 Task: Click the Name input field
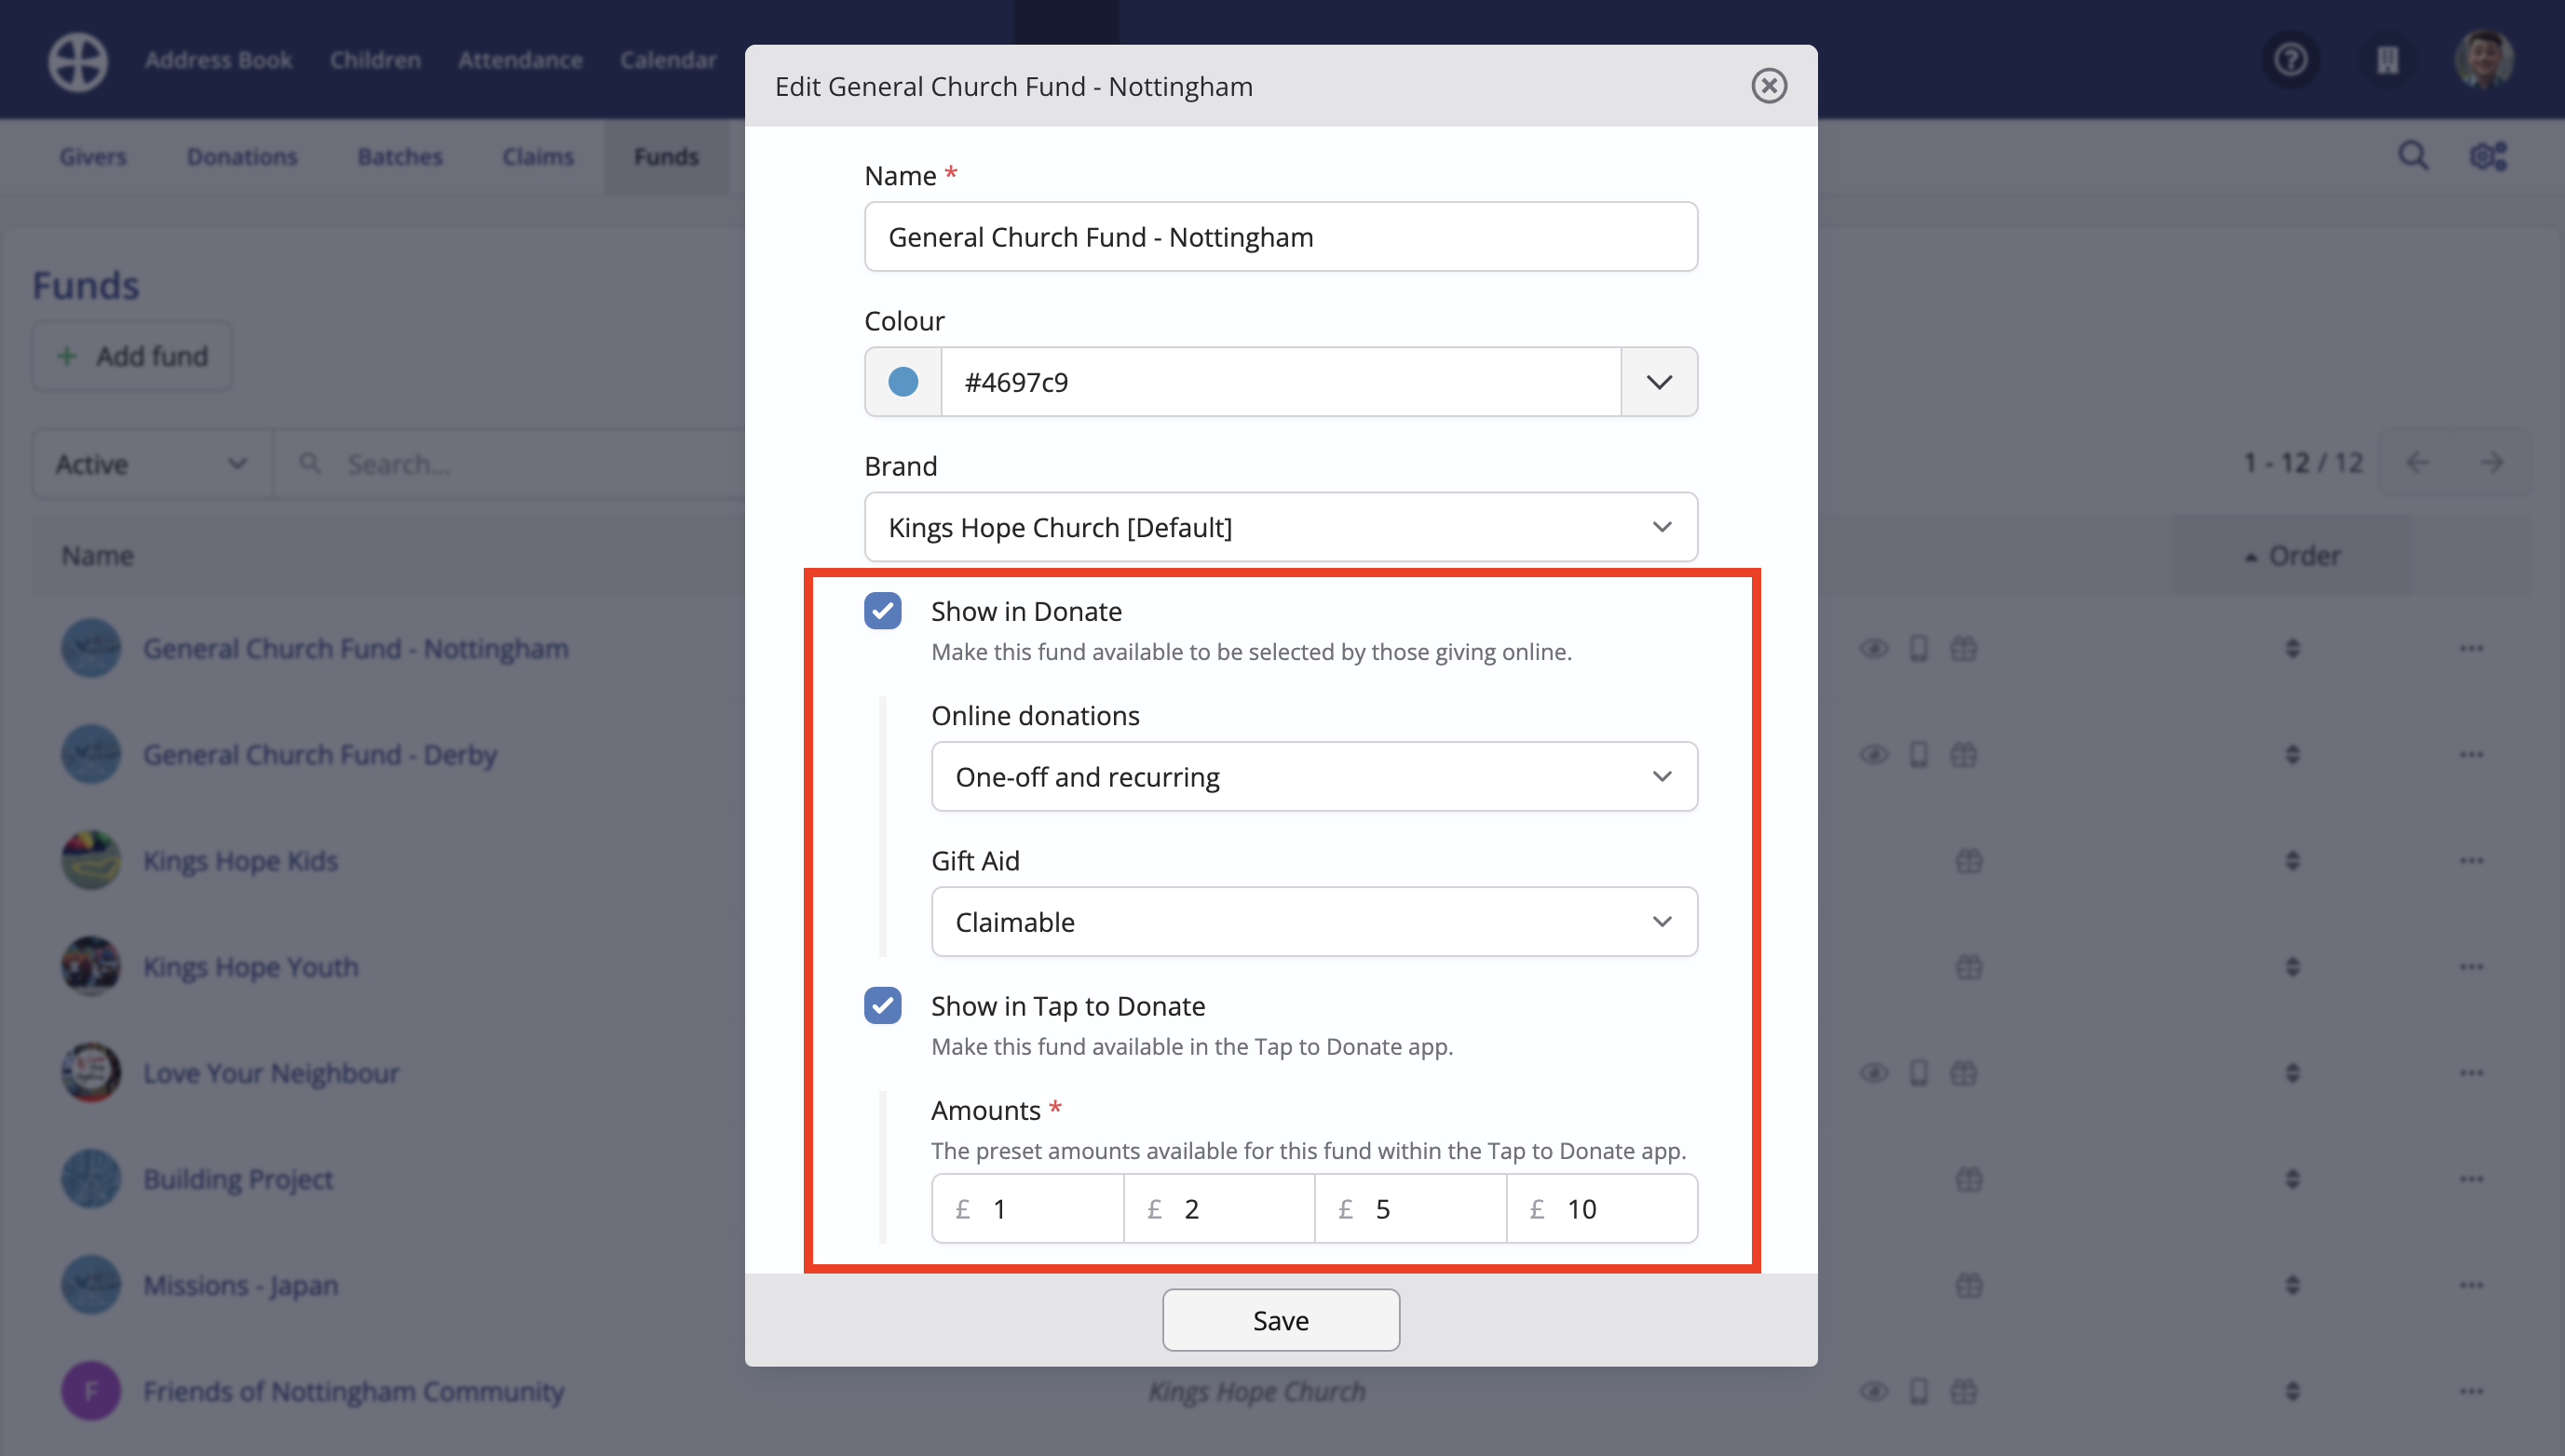click(x=1281, y=237)
